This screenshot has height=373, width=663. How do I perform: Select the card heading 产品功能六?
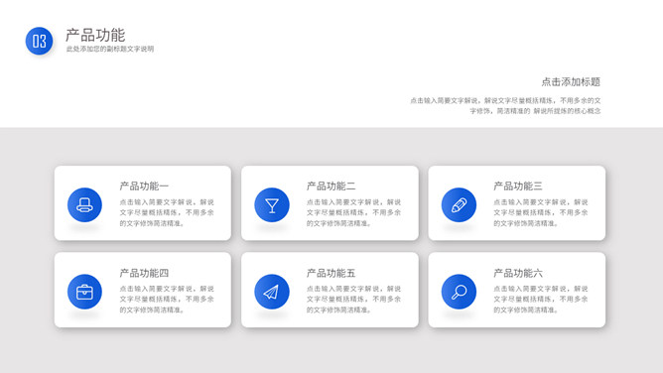click(518, 273)
